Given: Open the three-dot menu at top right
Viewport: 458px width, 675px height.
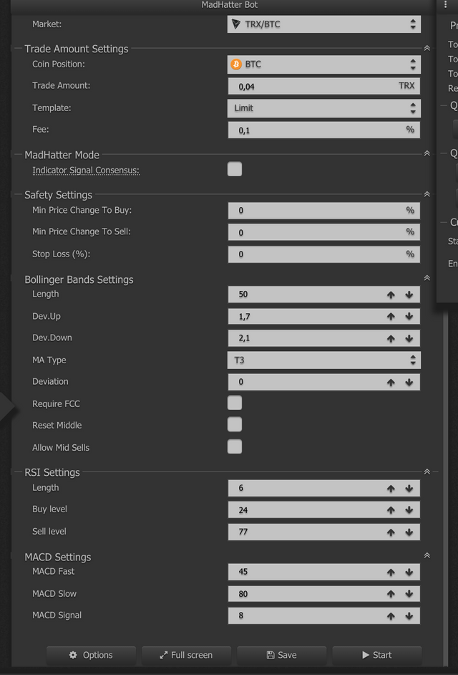Looking at the screenshot, I should pyautogui.click(x=446, y=5).
